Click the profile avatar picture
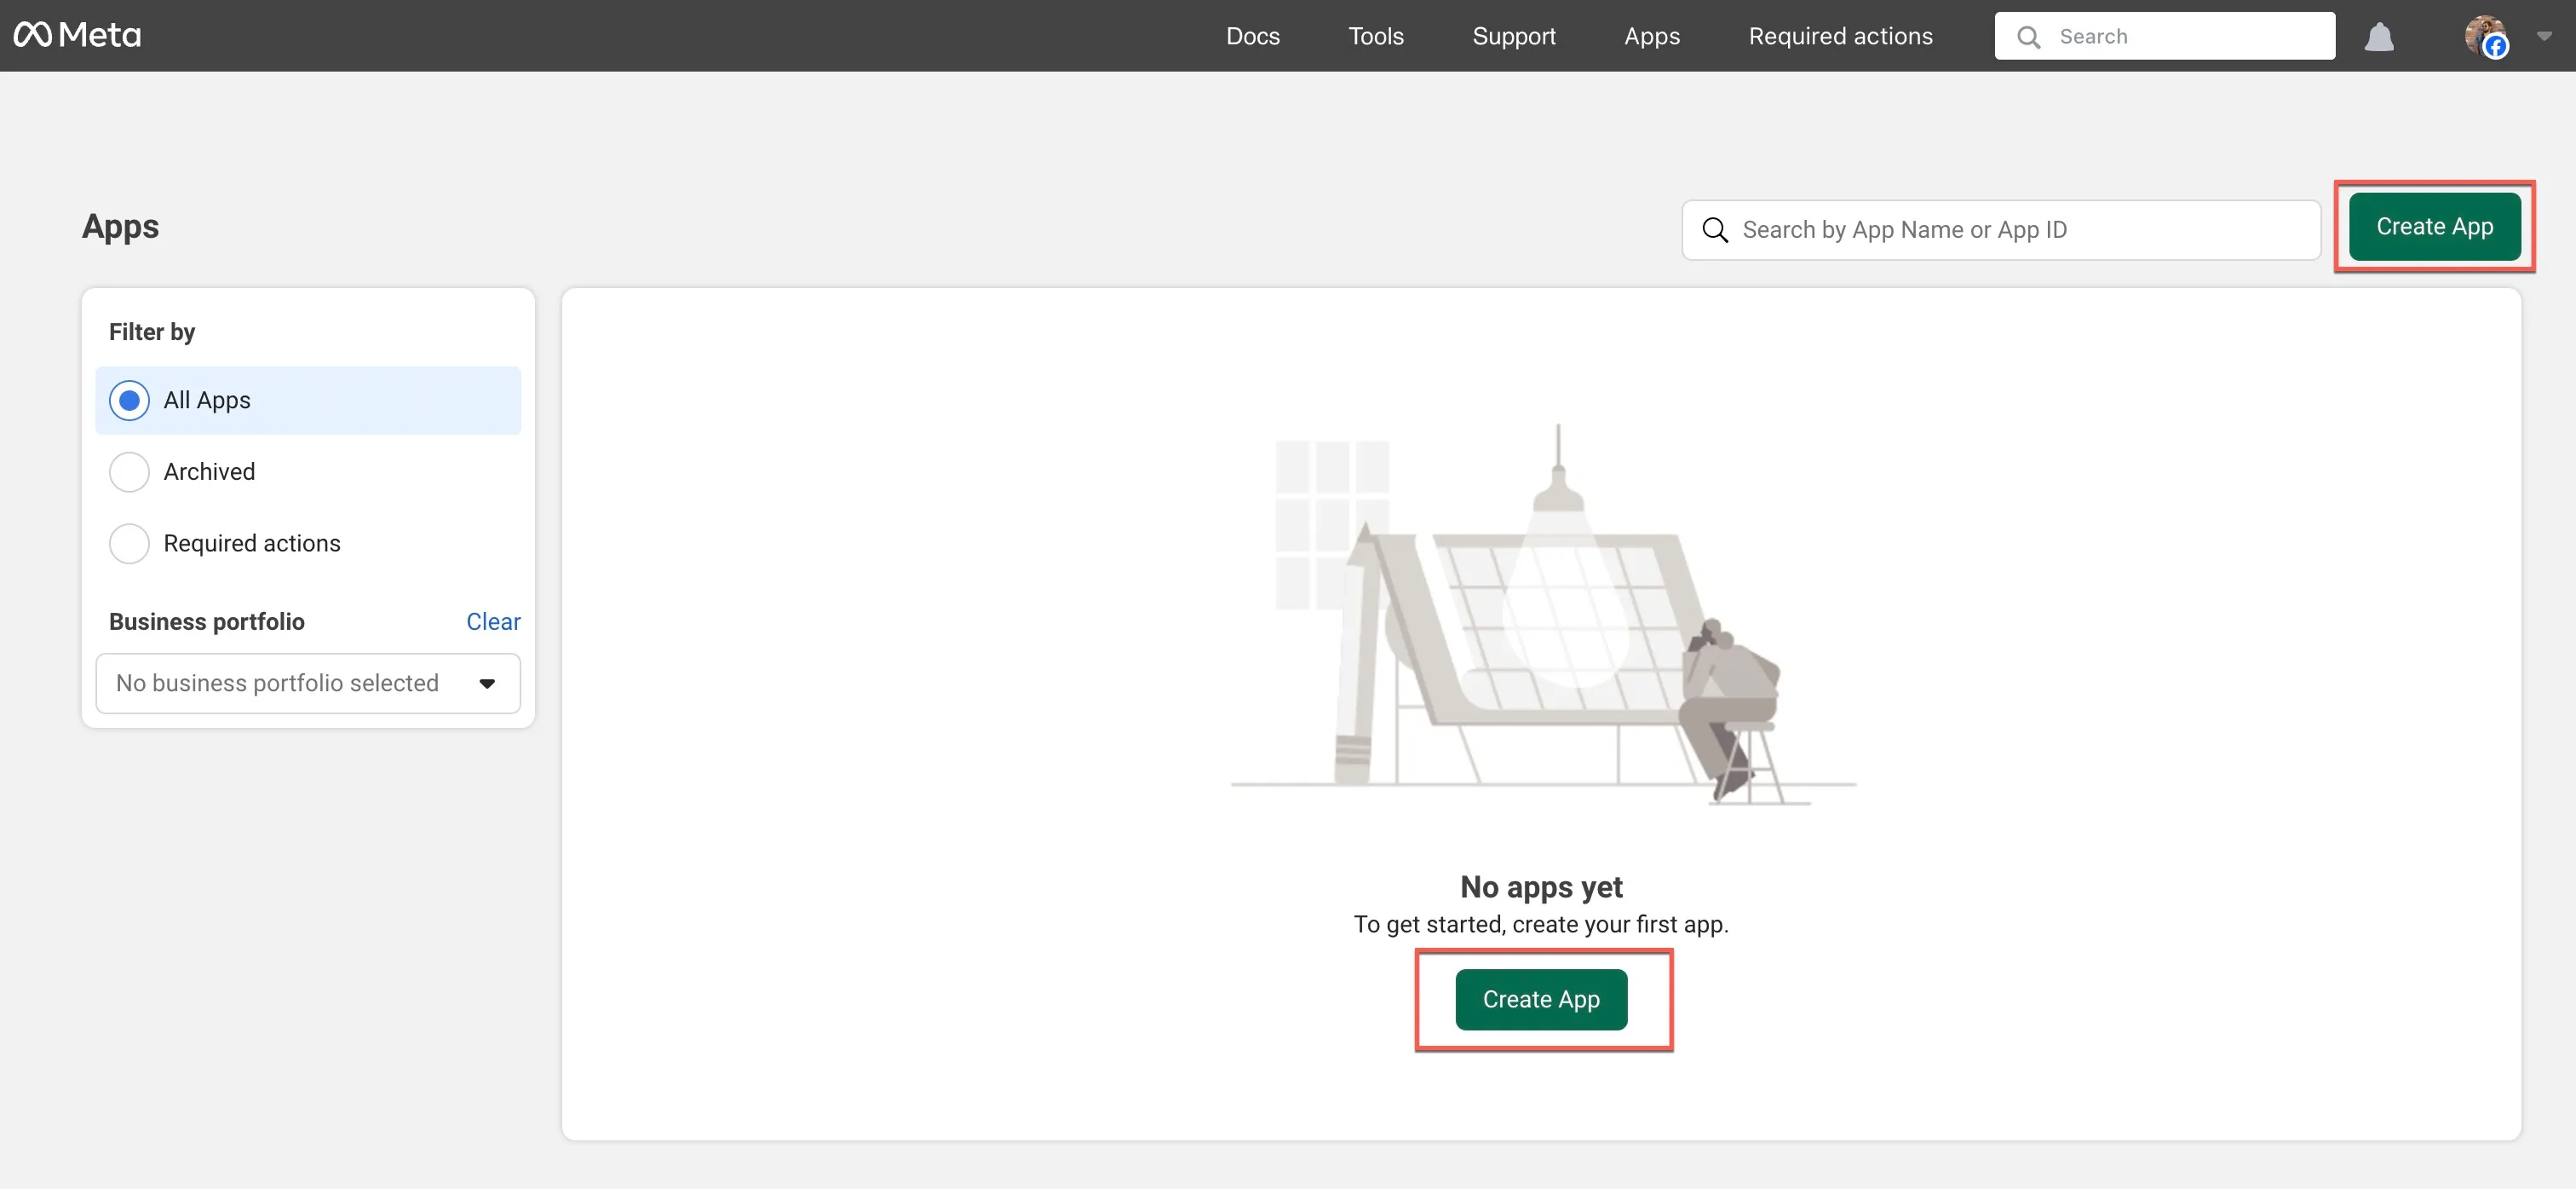 tap(2485, 36)
